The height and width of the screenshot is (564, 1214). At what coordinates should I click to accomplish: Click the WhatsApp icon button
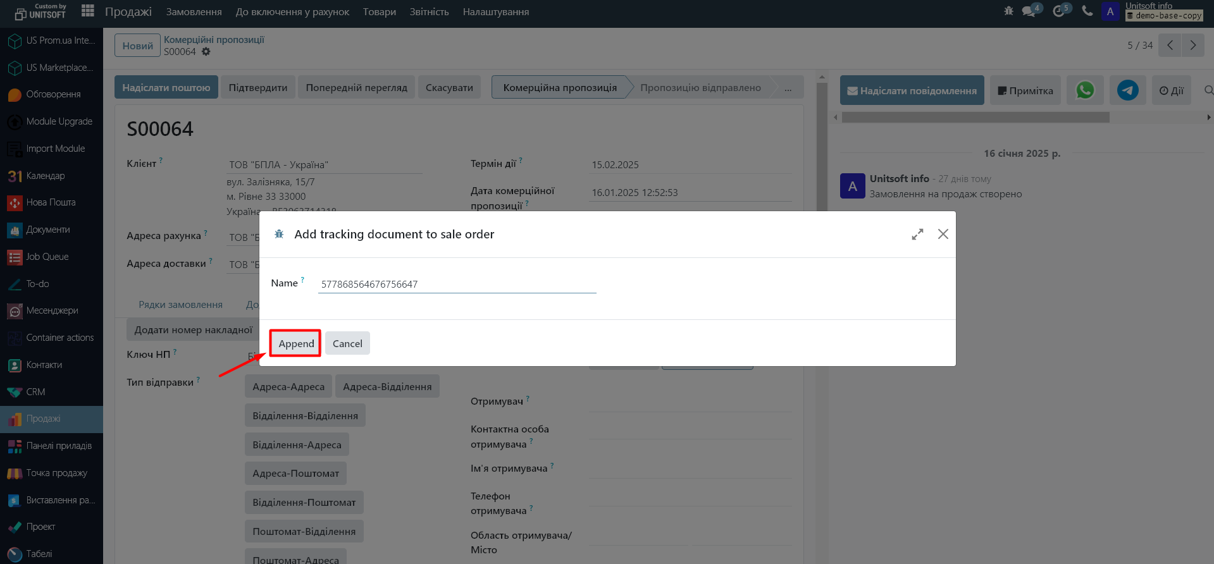click(x=1085, y=90)
